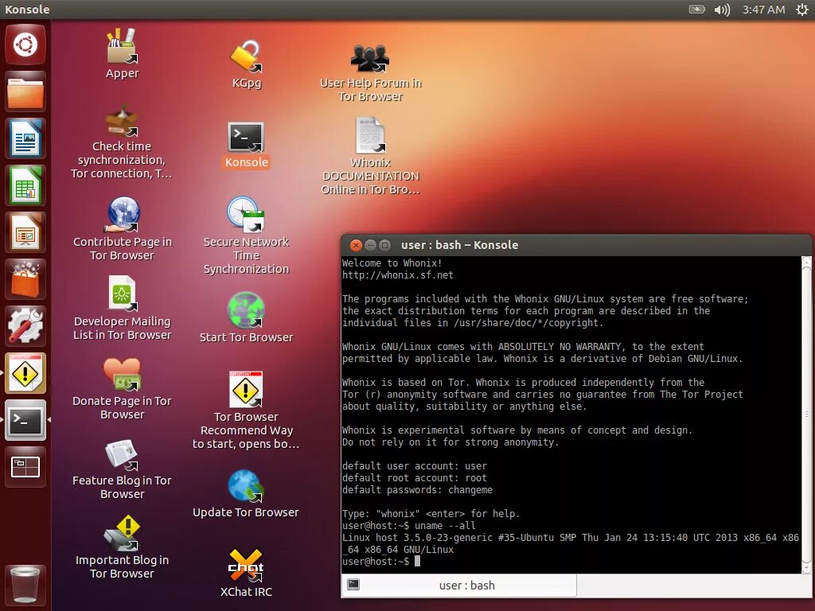Screen dimensions: 815x611
Task: Open Tor Browser Recommend Way desktop icon
Action: [246, 411]
